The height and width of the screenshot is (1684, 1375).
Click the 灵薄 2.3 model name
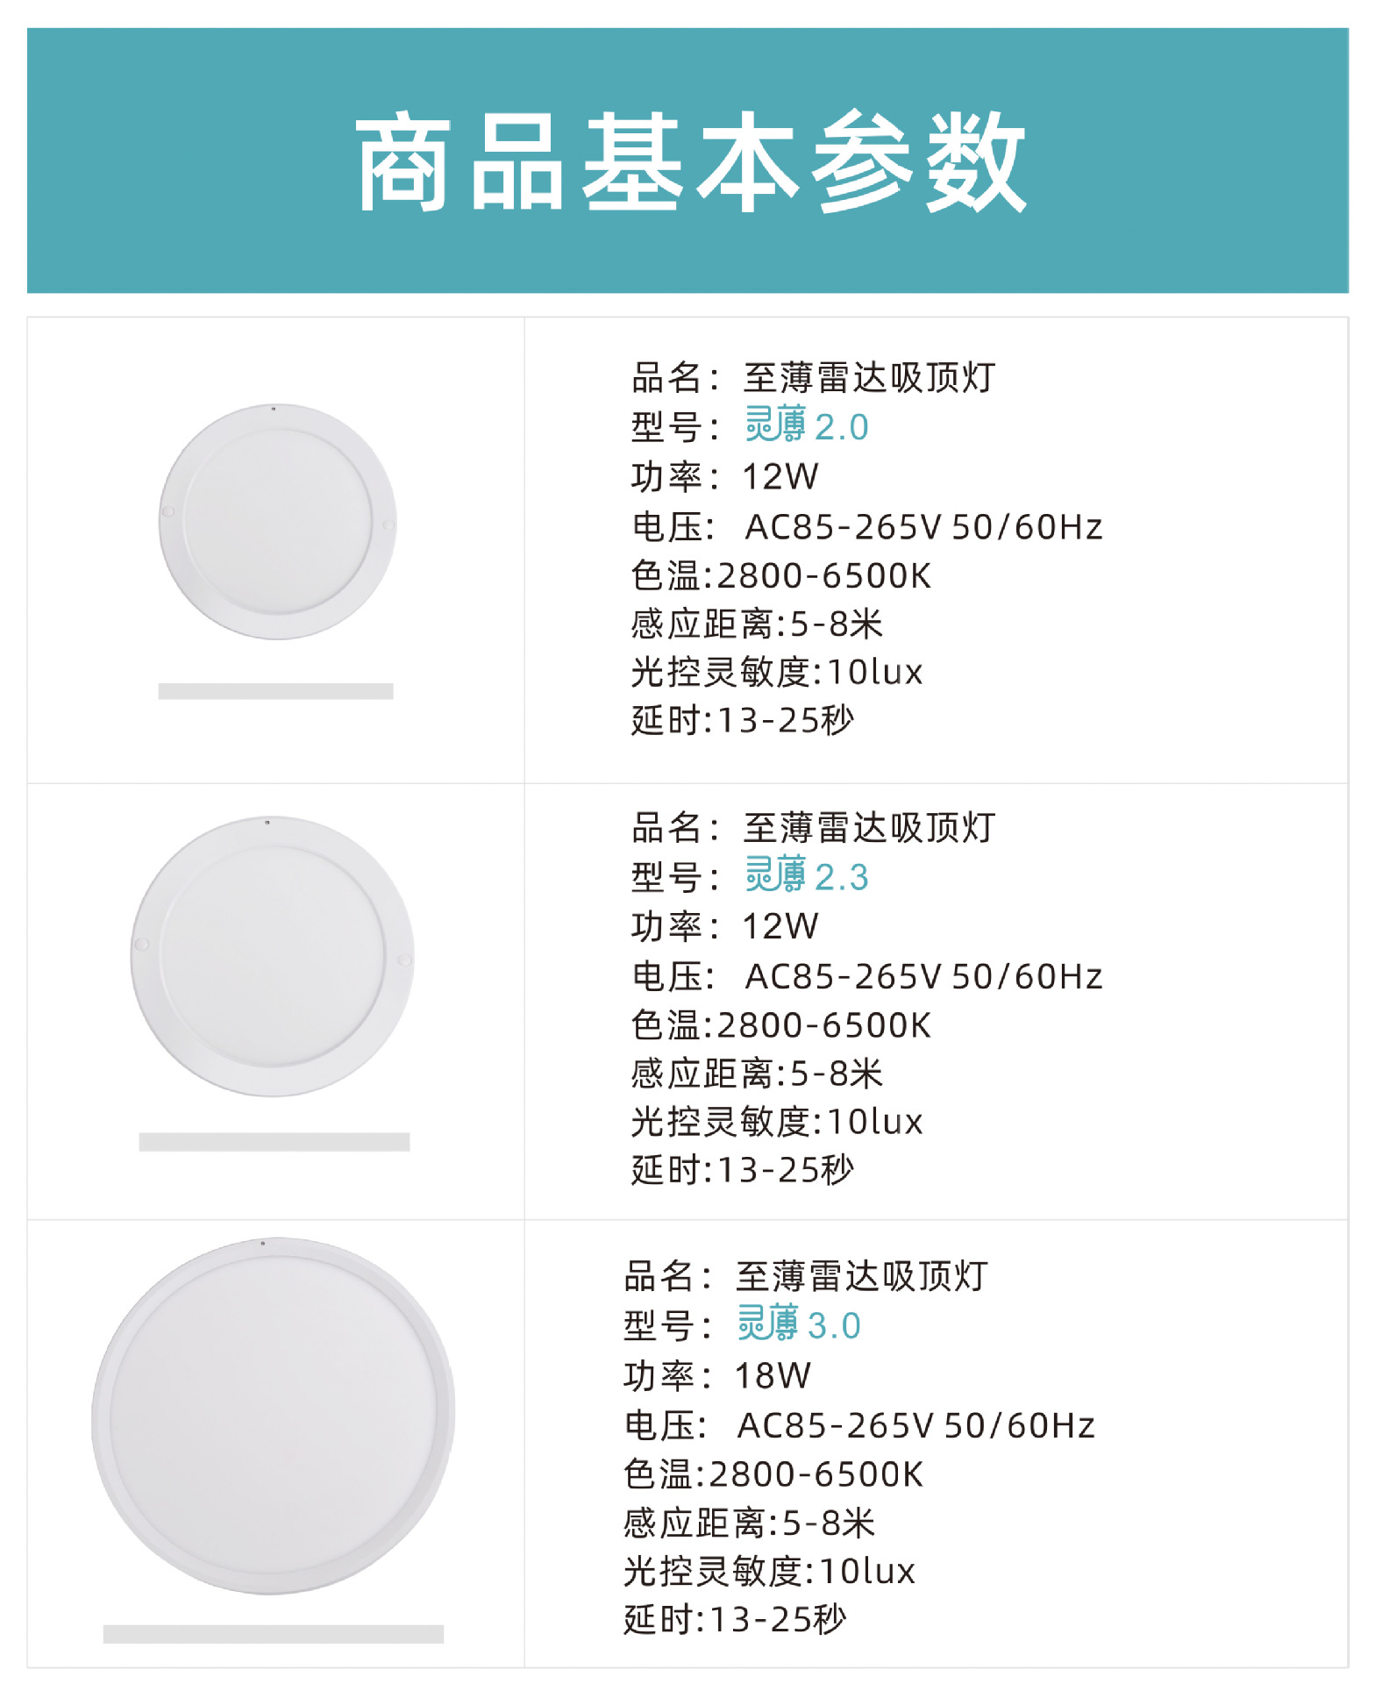806,876
